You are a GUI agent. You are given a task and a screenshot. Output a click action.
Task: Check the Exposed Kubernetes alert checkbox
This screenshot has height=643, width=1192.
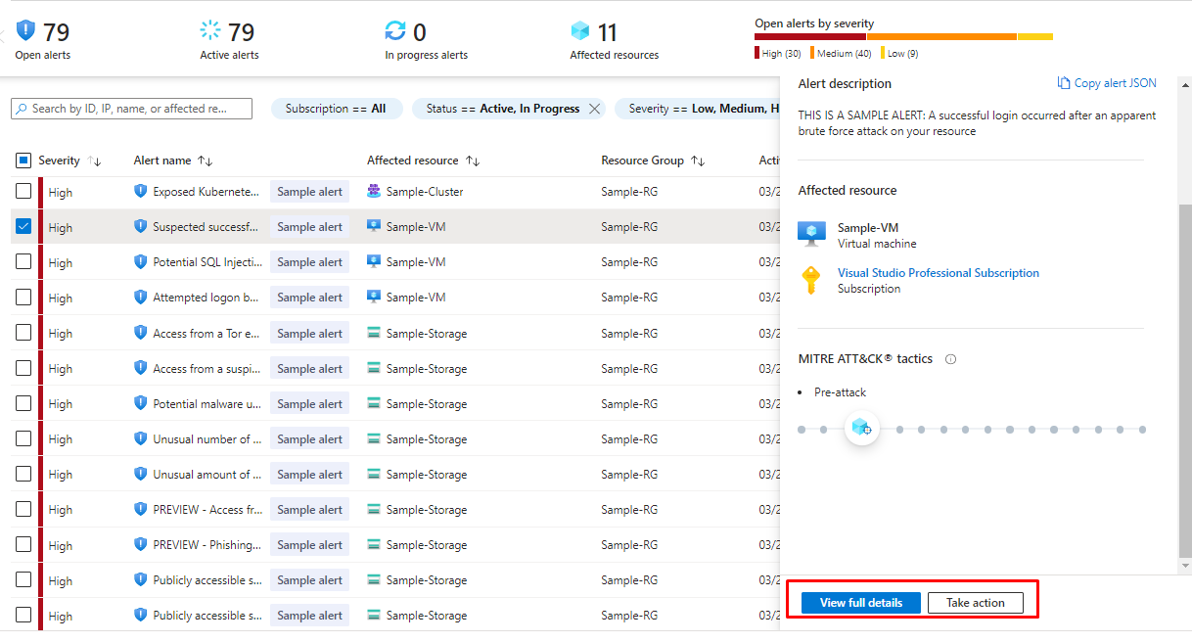tap(23, 192)
